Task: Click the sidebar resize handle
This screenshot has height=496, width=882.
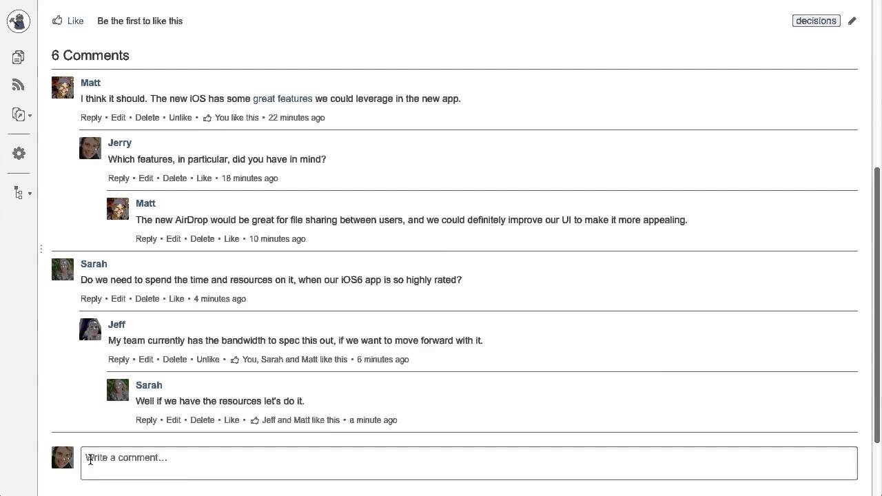Action: point(41,248)
